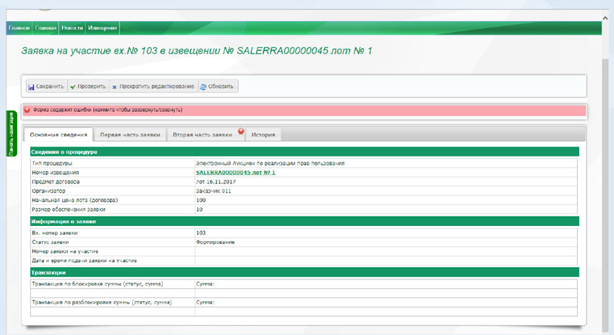Image resolution: width=614 pixels, height=335 pixels.
Task: Go to Извещения in the top menu
Action: [x=102, y=28]
